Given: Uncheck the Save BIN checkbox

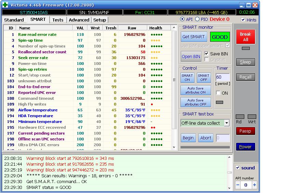Looking at the screenshot, I should [206, 54].
